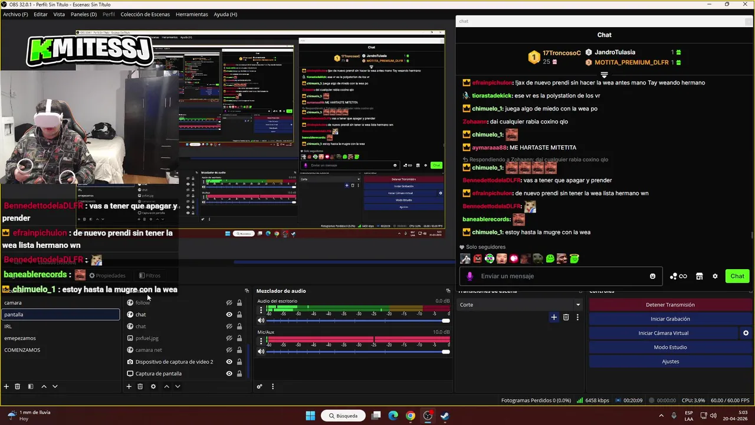
Task: Open Ayuda menu
Action: click(x=225, y=14)
